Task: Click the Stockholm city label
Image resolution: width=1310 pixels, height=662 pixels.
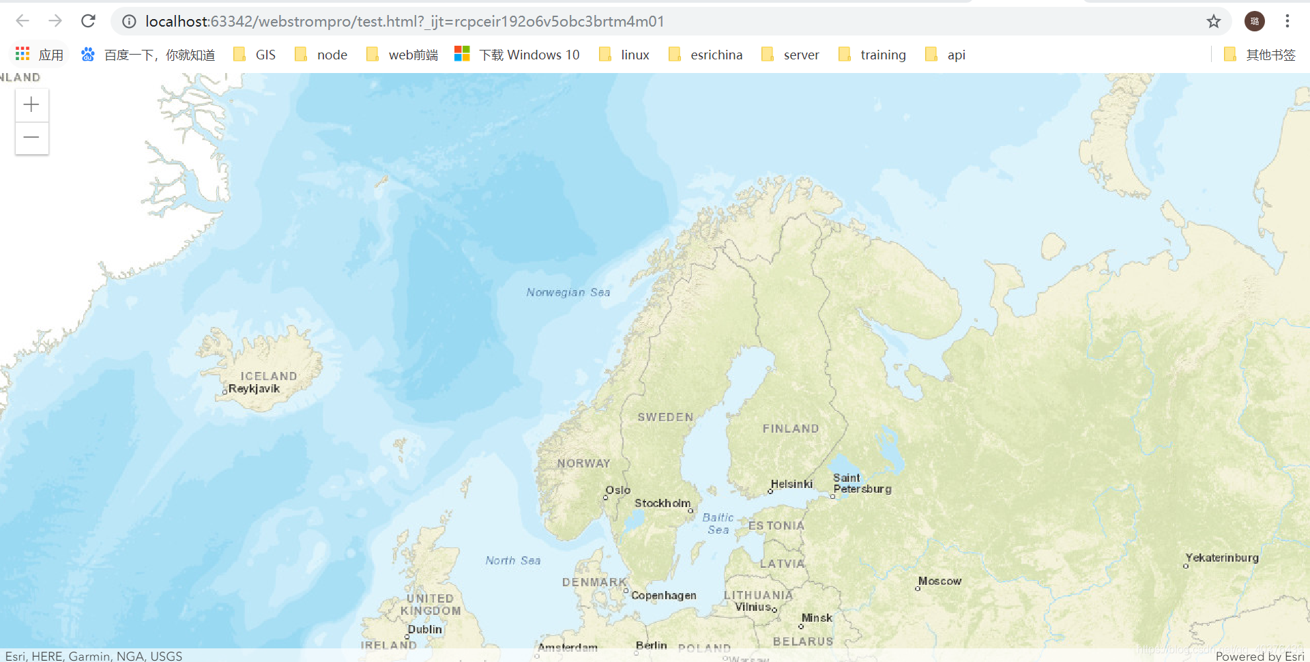Action: (663, 503)
